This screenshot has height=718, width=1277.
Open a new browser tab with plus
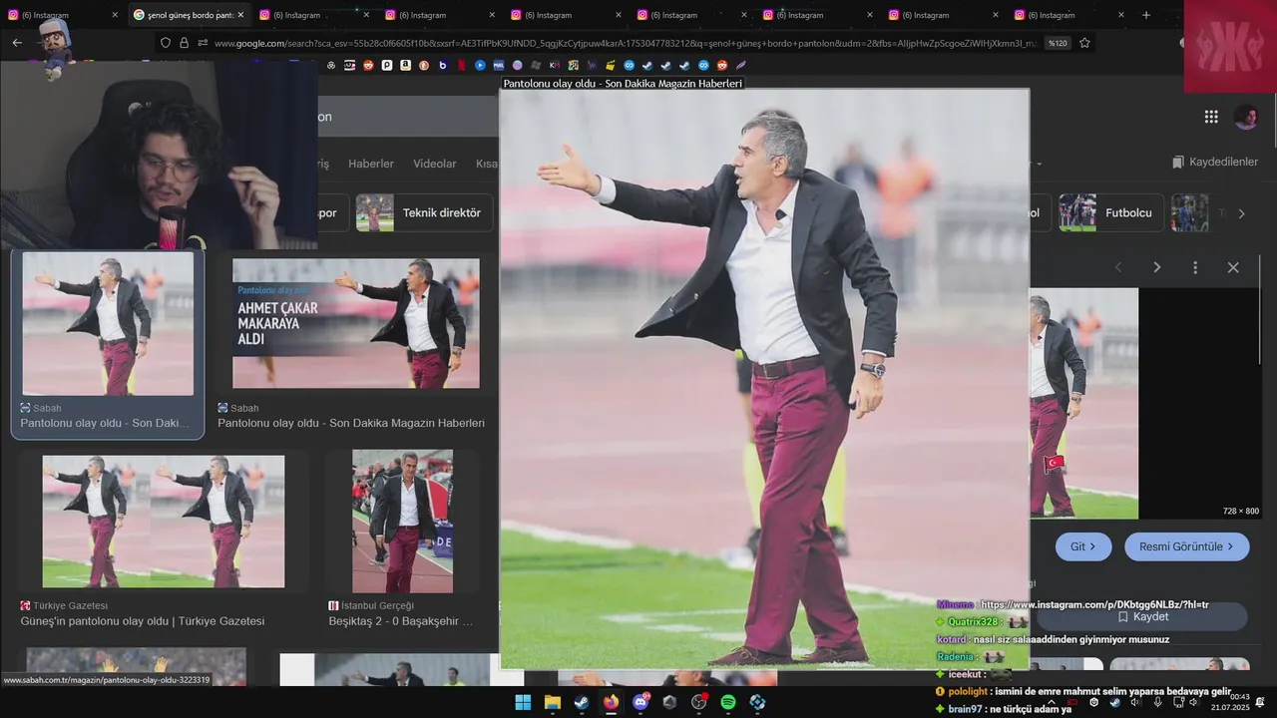pos(1146,15)
